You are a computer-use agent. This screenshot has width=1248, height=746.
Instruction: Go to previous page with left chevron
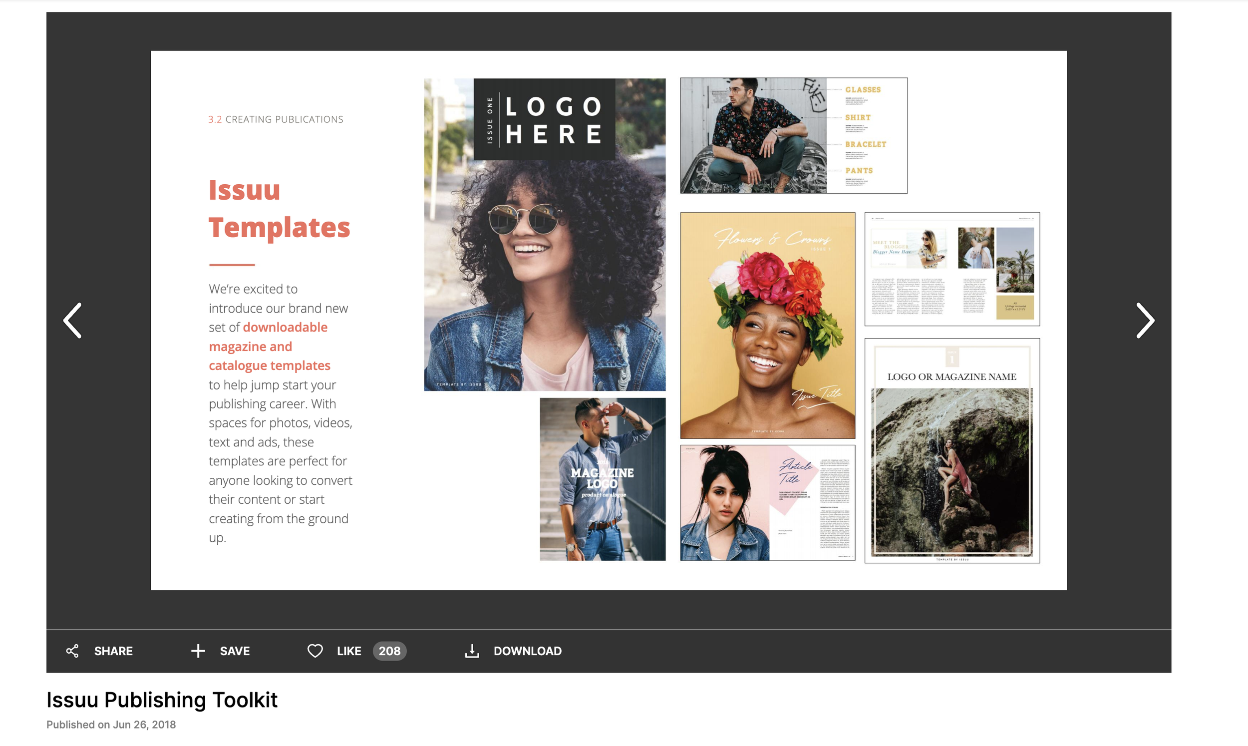[x=73, y=320]
